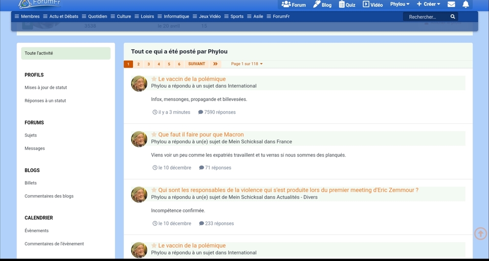Star 'Que faut il faire pour que Macron'
This screenshot has height=261, width=489.
[x=154, y=134]
